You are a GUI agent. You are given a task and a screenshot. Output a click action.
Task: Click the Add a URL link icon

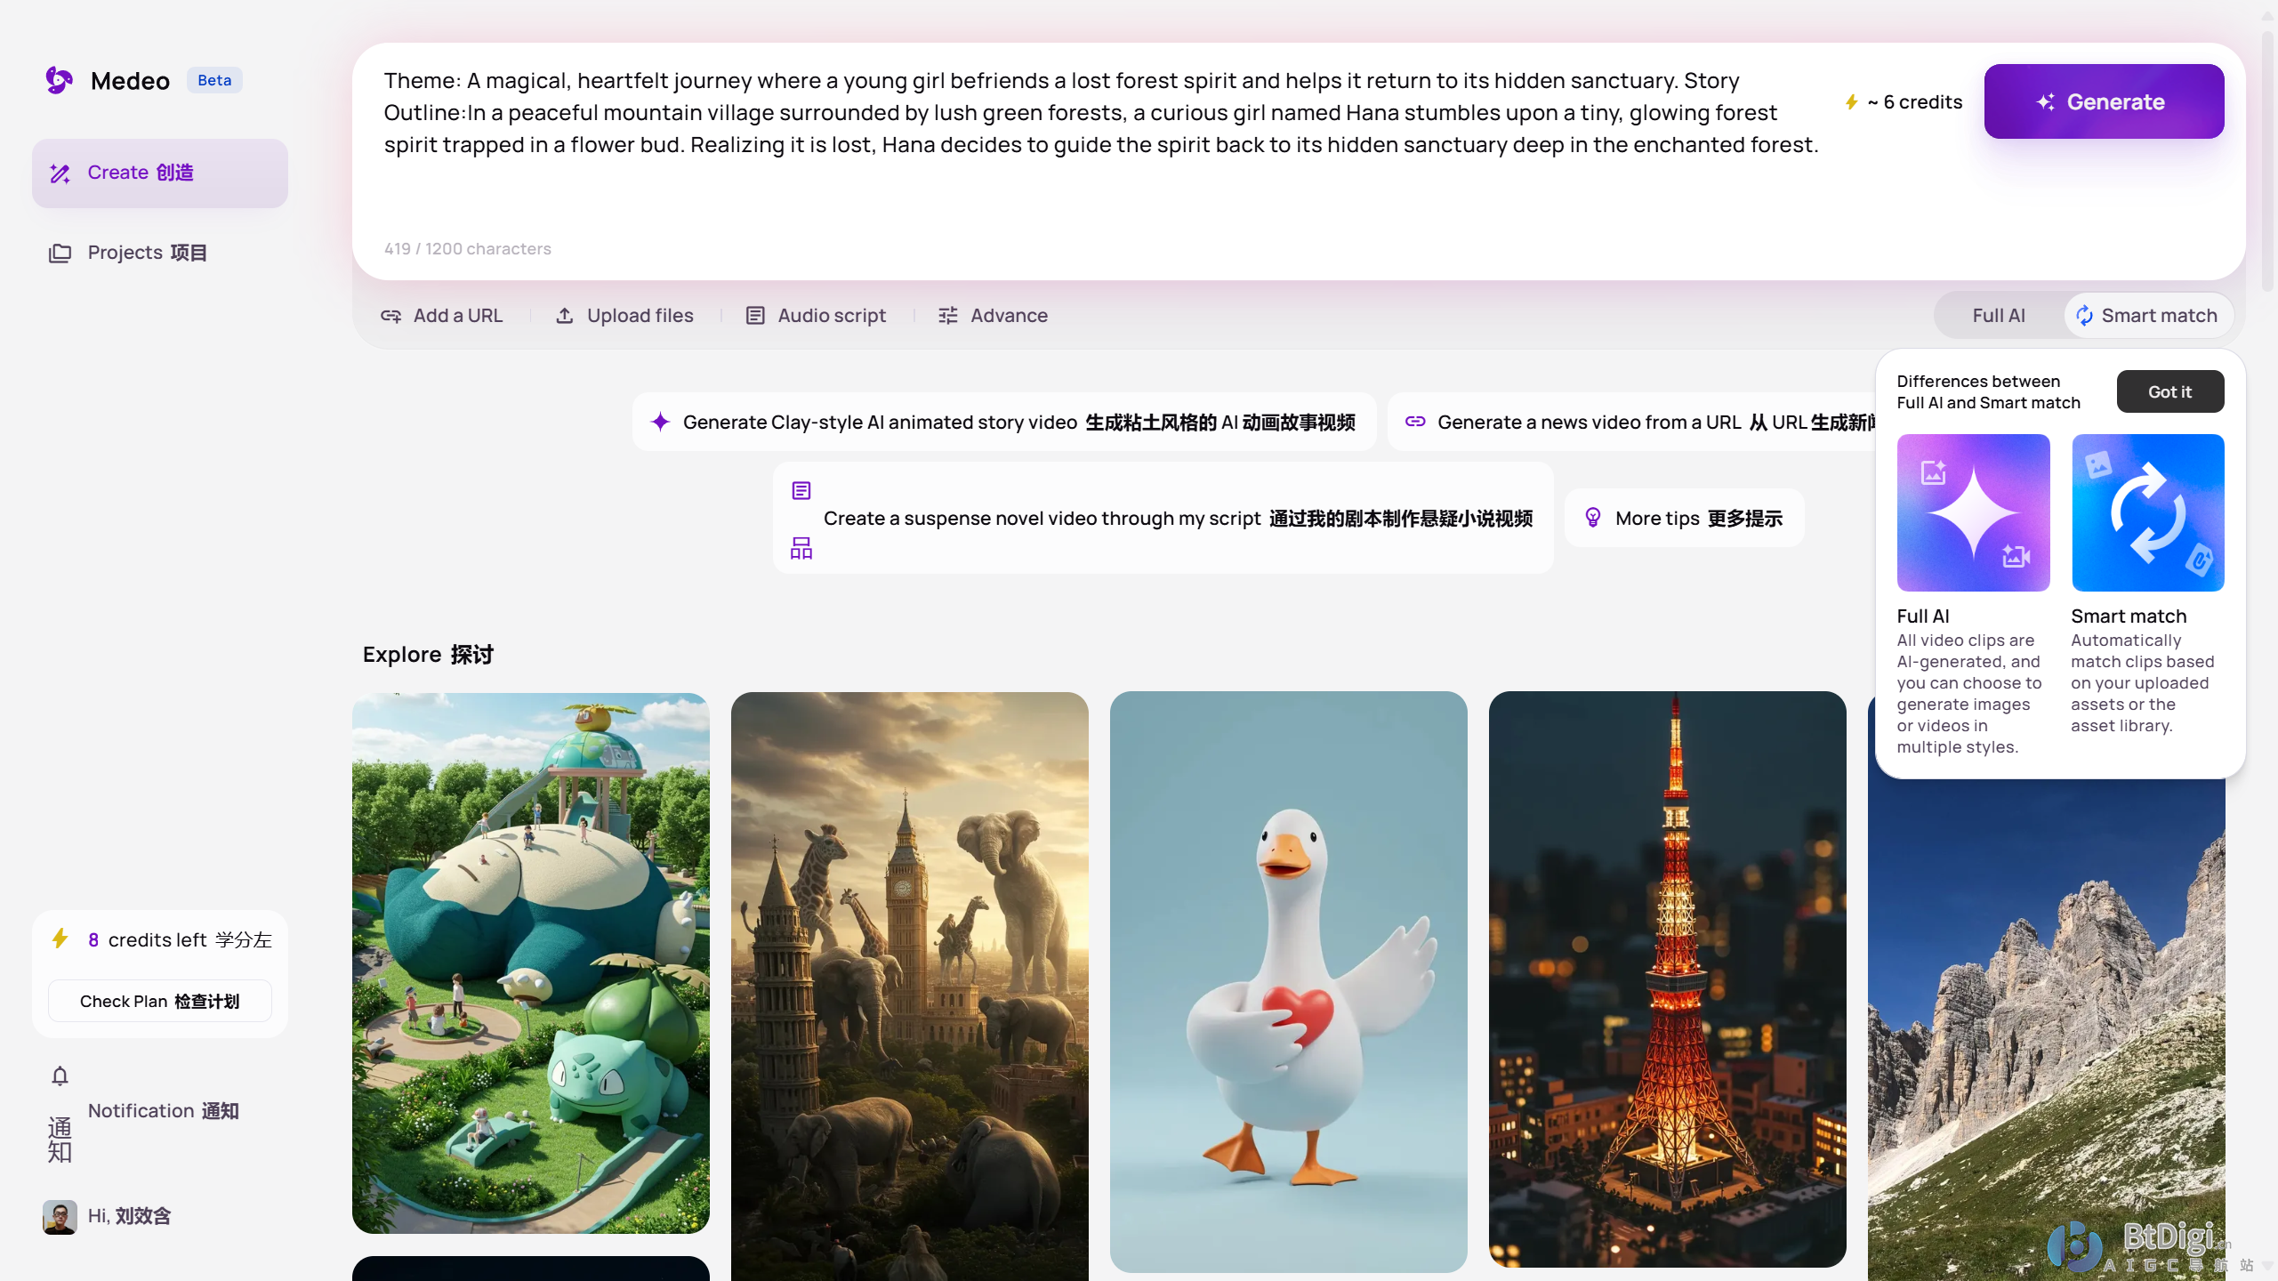390,316
